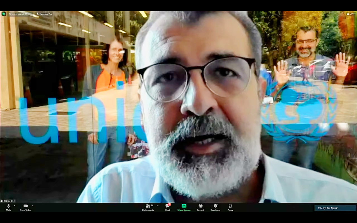The width and height of the screenshot is (357, 223).
Task: Click the unread chat notification badge
Action: click(169, 204)
